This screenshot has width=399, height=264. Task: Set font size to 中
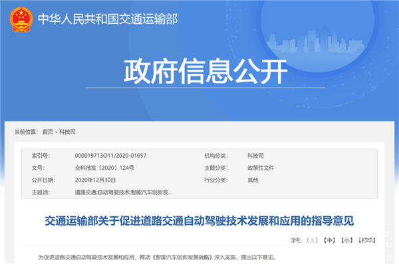[330, 240]
